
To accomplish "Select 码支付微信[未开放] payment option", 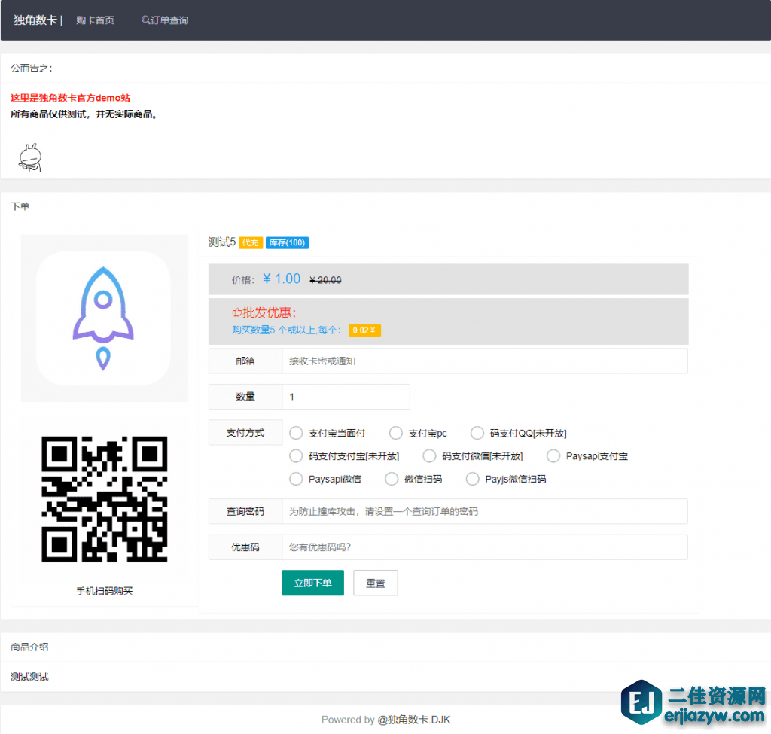I will point(429,456).
